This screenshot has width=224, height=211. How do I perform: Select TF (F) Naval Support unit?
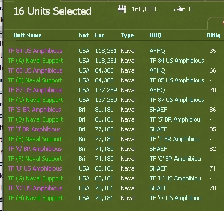pyautogui.click(x=35, y=159)
